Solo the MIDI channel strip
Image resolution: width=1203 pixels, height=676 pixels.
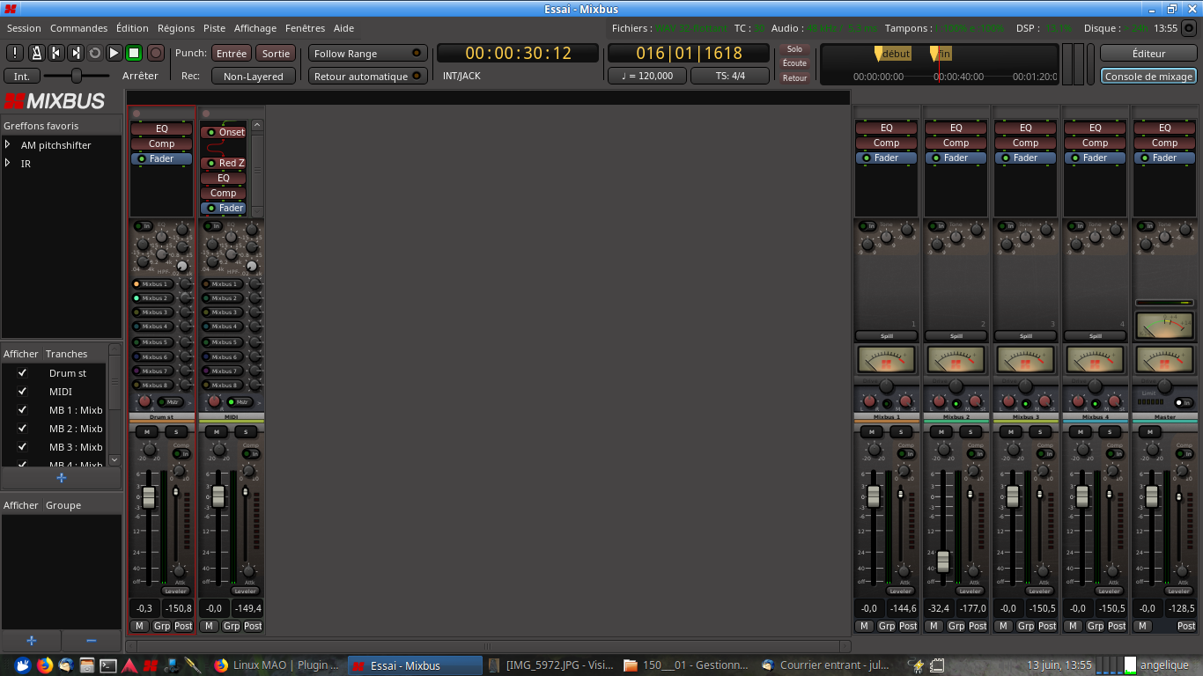coord(246,431)
